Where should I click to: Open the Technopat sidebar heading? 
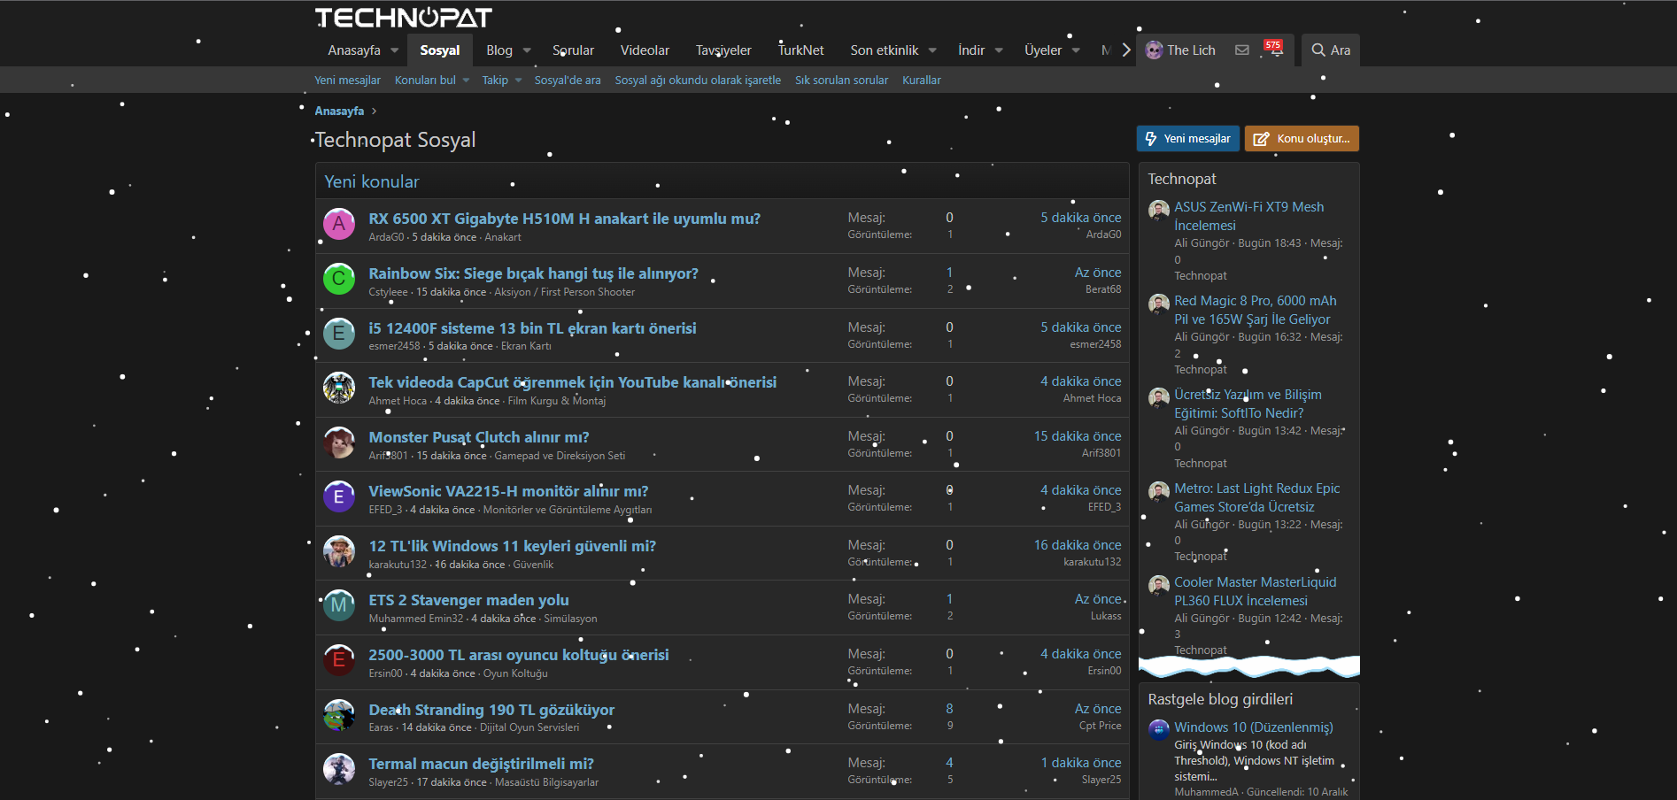(1182, 179)
